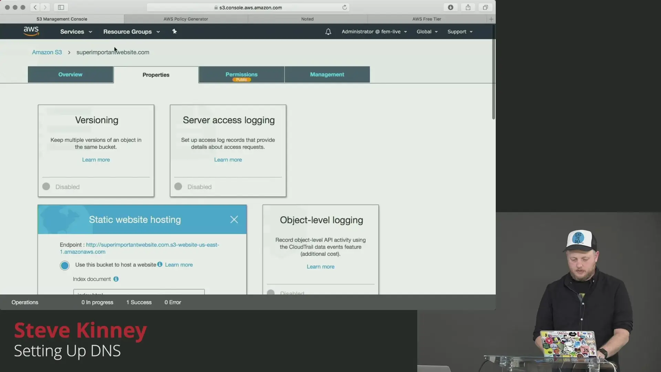This screenshot has height=372, width=661.
Task: Click Safari forward arrow button
Action: point(45,7)
